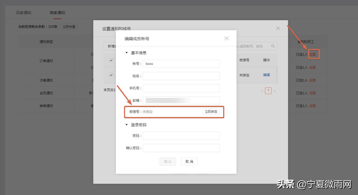Open 编辑 for the unbound member
Image resolution: width=358 pixels, height=195 pixels.
[266, 75]
